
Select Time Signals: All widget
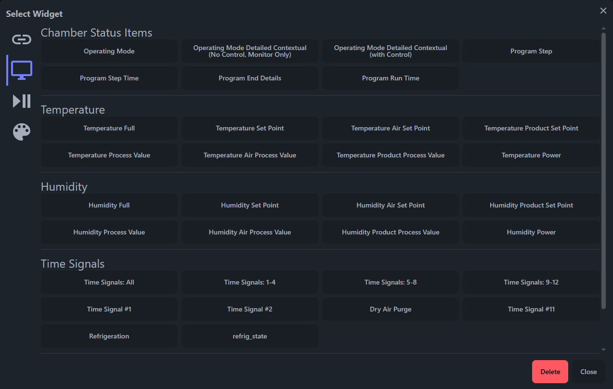pos(109,282)
